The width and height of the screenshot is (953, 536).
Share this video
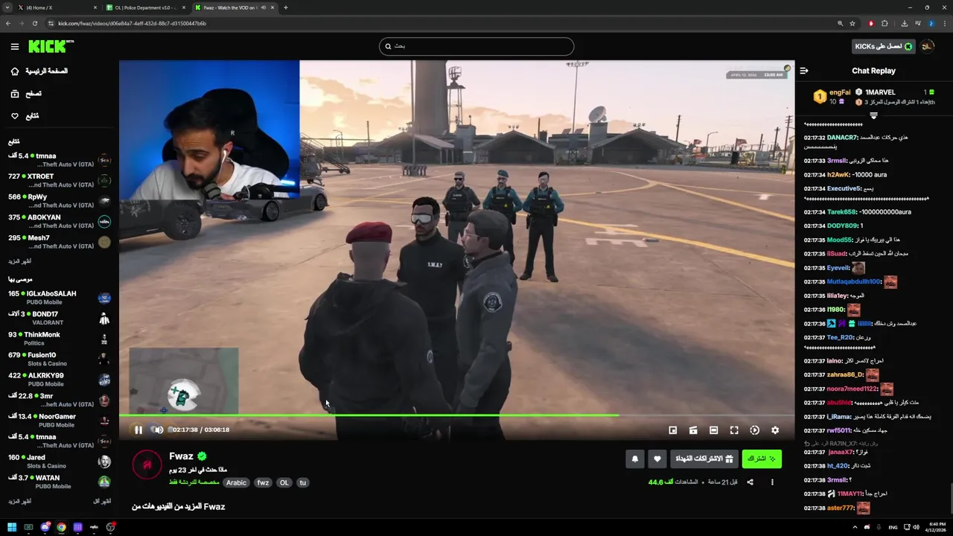click(750, 482)
